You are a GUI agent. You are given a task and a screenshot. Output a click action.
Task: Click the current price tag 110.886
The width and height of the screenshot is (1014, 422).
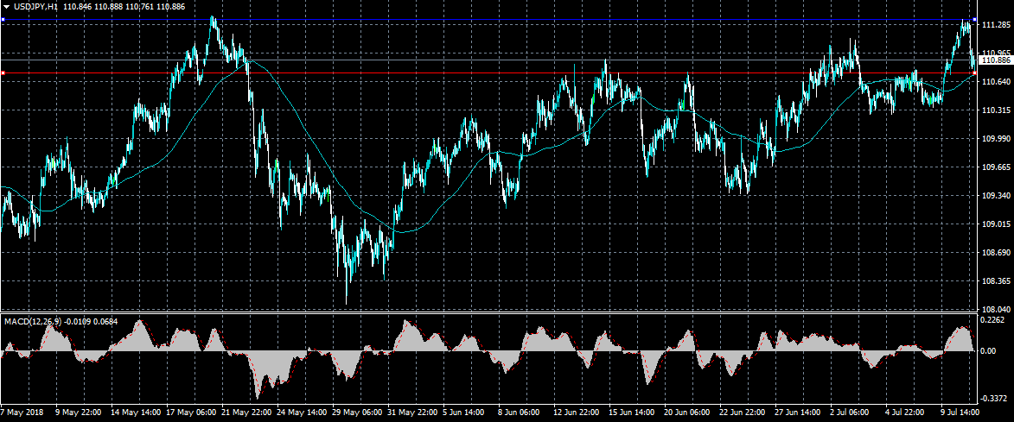click(x=995, y=60)
